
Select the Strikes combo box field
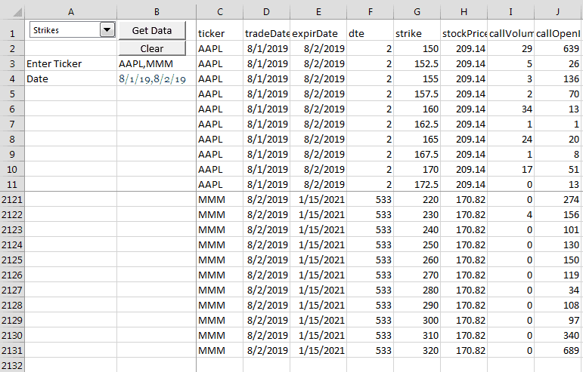pyautogui.click(x=72, y=29)
